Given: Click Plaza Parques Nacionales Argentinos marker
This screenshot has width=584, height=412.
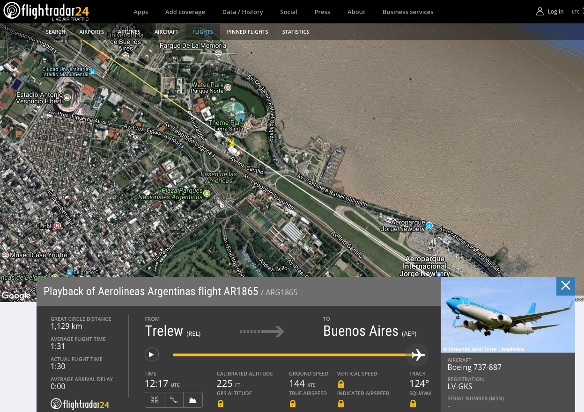Looking at the screenshot, I should [x=207, y=193].
